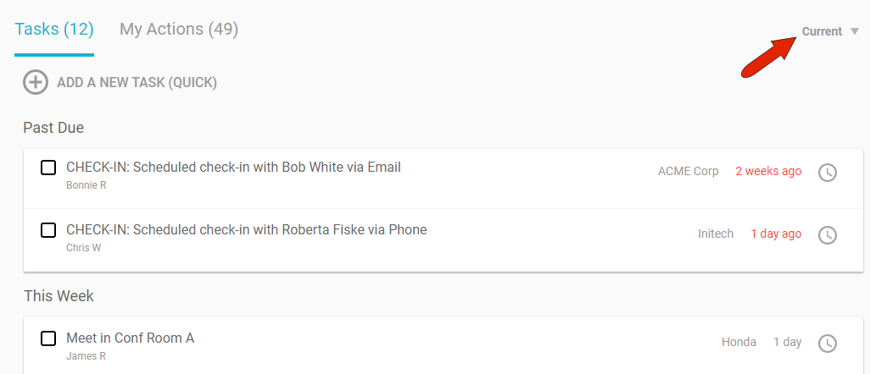870x374 pixels.
Task: Open the My Actions (49) tab
Action: pyautogui.click(x=179, y=29)
